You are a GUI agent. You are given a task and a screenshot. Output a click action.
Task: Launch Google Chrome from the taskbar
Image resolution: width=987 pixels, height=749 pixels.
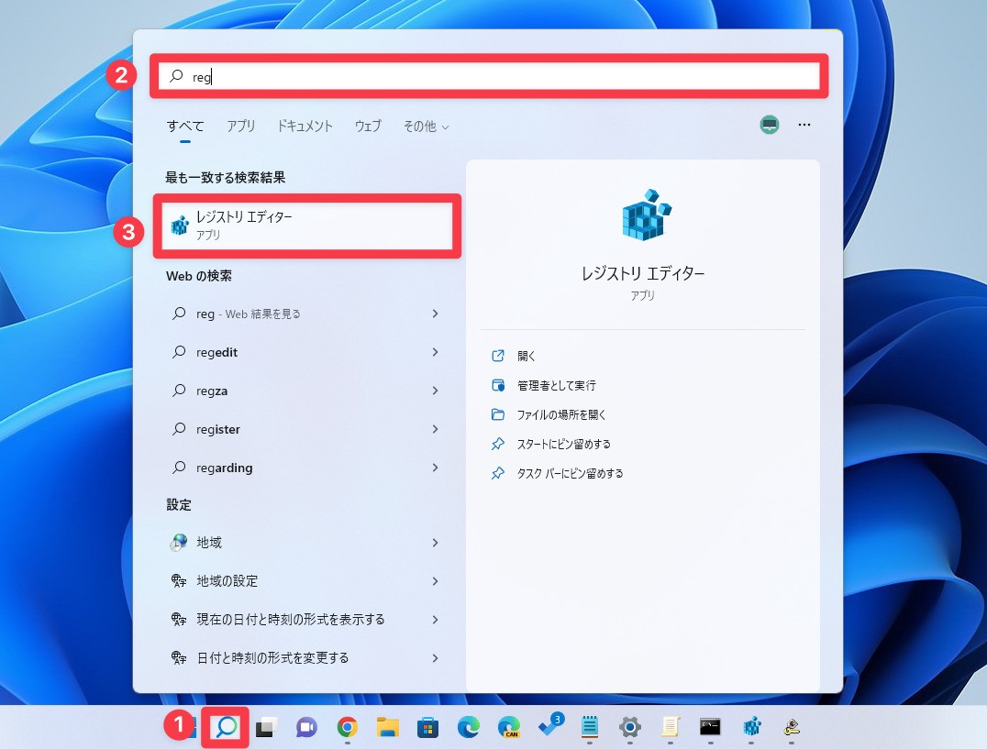click(347, 728)
